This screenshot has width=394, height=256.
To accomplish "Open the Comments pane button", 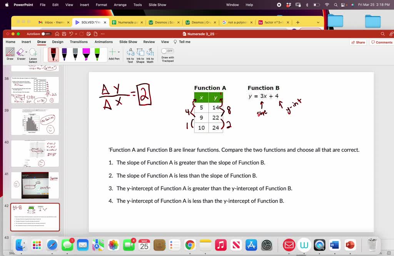I will point(381,42).
